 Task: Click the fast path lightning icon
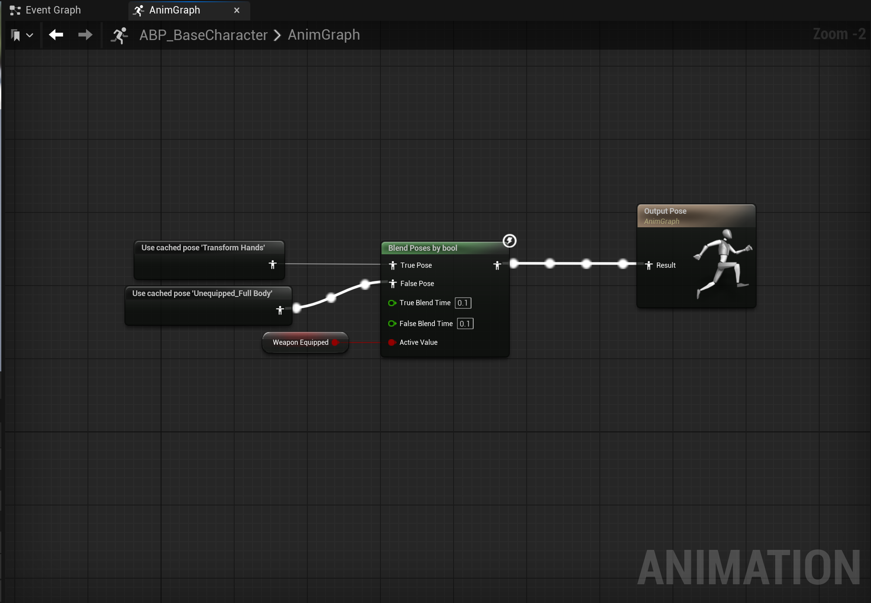coord(509,241)
